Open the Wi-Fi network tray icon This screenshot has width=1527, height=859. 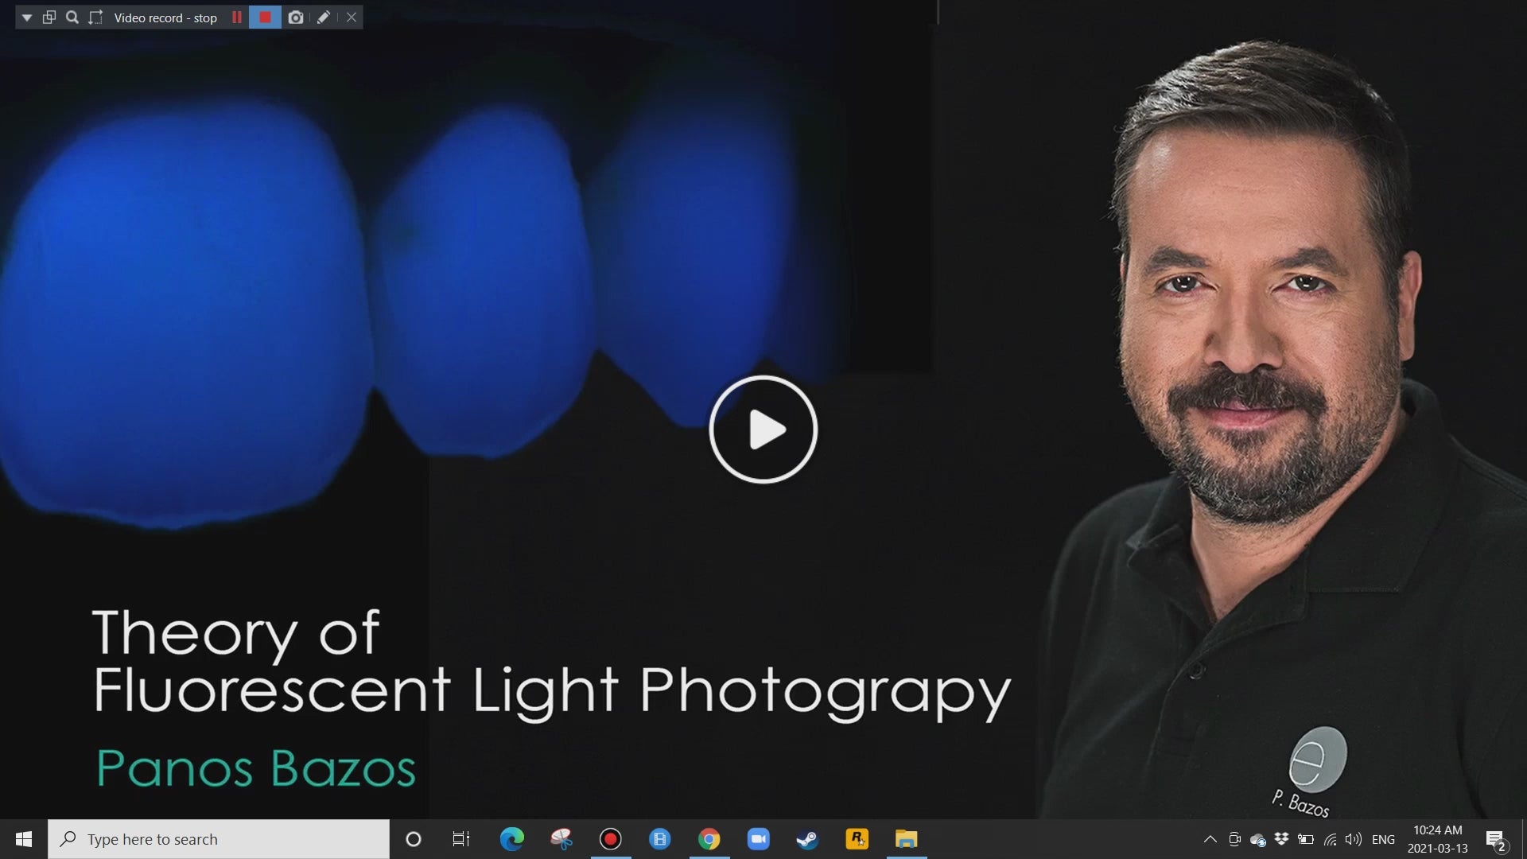(1330, 839)
